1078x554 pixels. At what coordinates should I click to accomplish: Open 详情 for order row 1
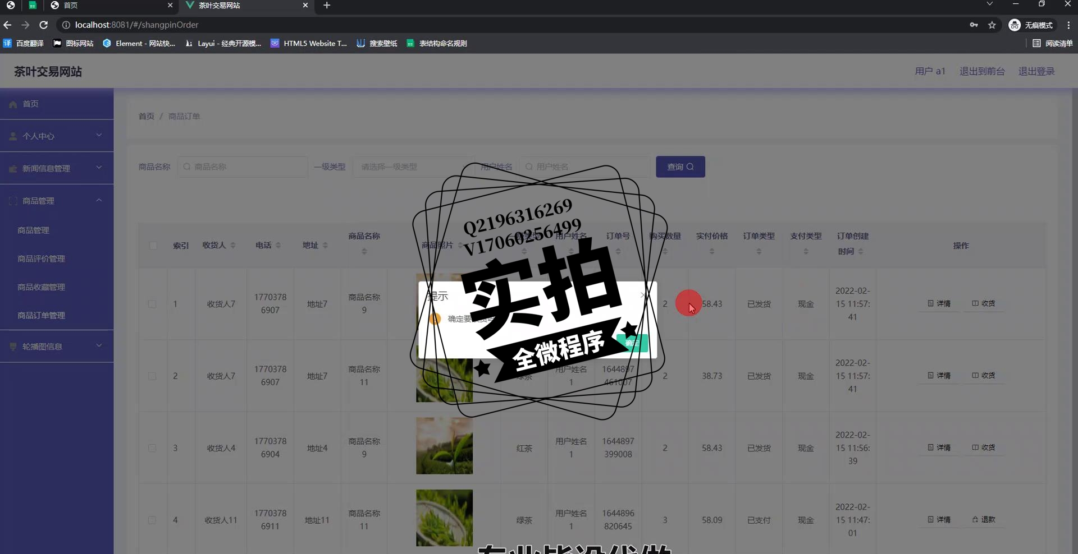(x=939, y=303)
